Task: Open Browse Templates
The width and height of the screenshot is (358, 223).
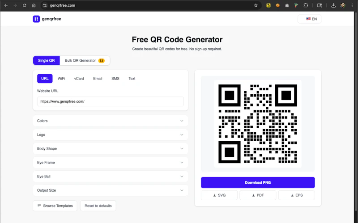Action: click(x=55, y=206)
